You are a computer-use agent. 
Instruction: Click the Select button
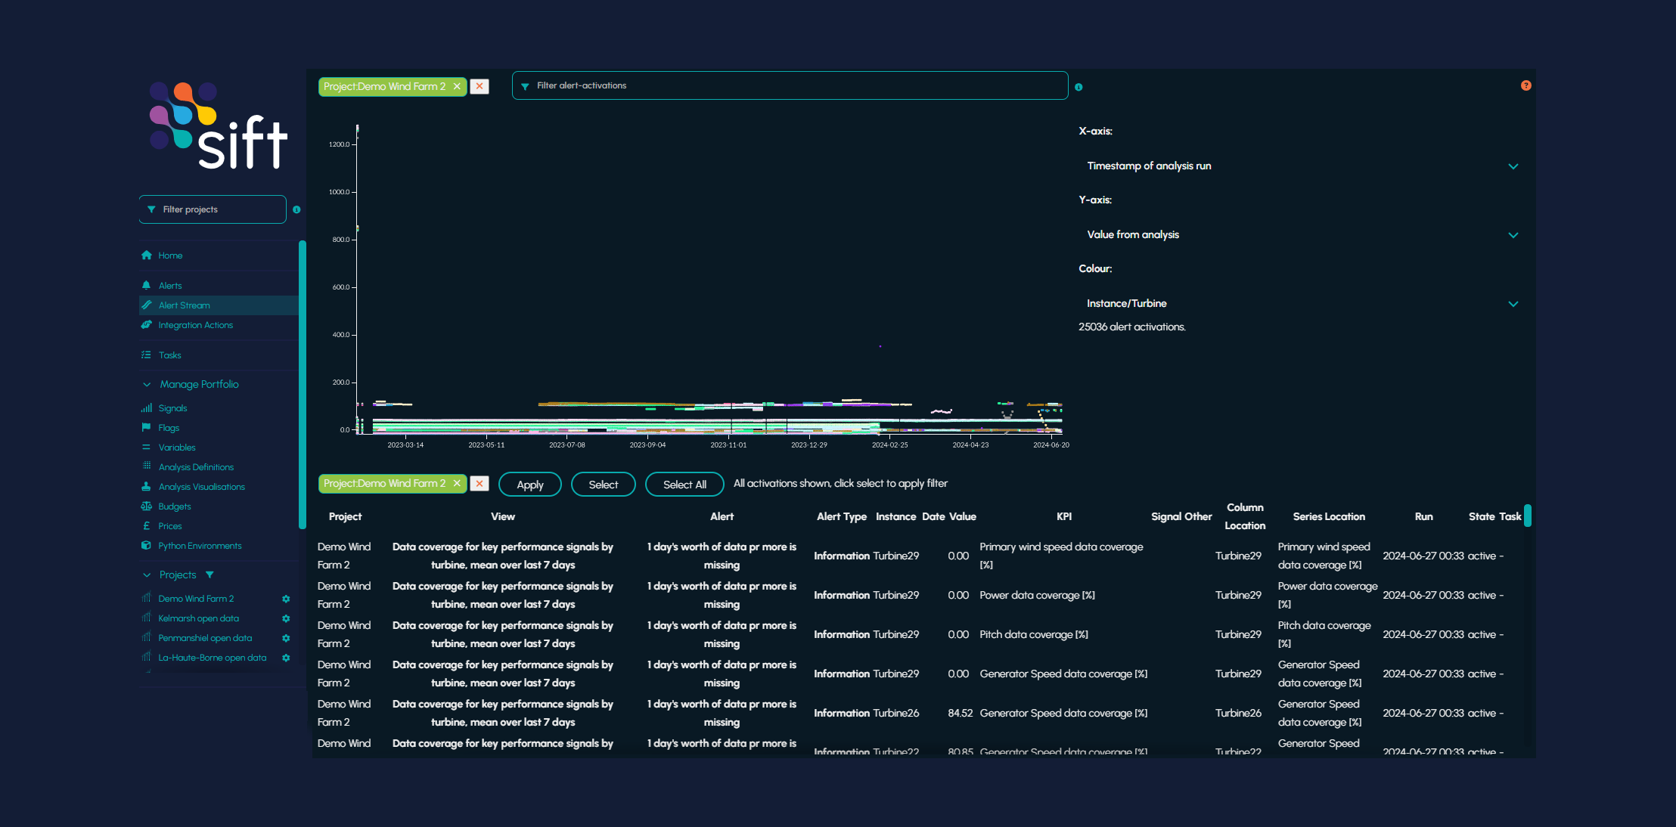tap(604, 485)
